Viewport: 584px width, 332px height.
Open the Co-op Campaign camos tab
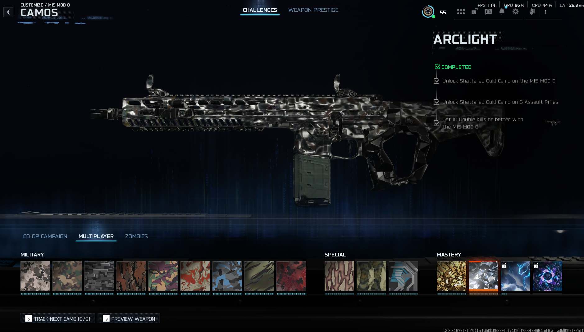(x=45, y=236)
